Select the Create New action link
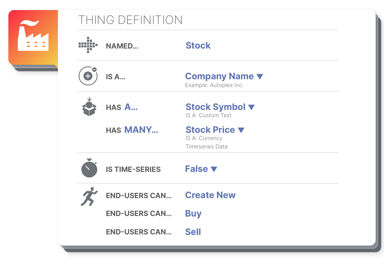Viewport: 384px width, 264px height. [210, 195]
